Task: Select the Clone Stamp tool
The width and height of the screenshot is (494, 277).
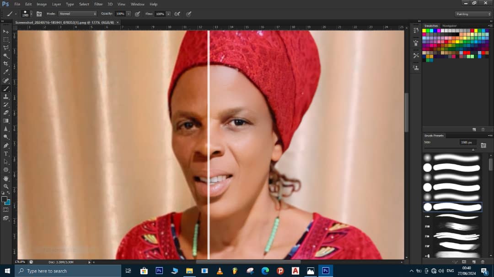Action: click(x=6, y=97)
